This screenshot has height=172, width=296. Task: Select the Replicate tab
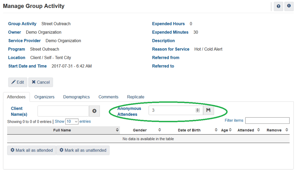point(136,97)
